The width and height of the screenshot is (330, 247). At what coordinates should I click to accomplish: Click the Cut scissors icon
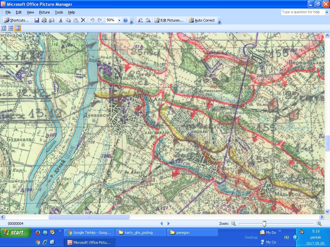(61, 20)
